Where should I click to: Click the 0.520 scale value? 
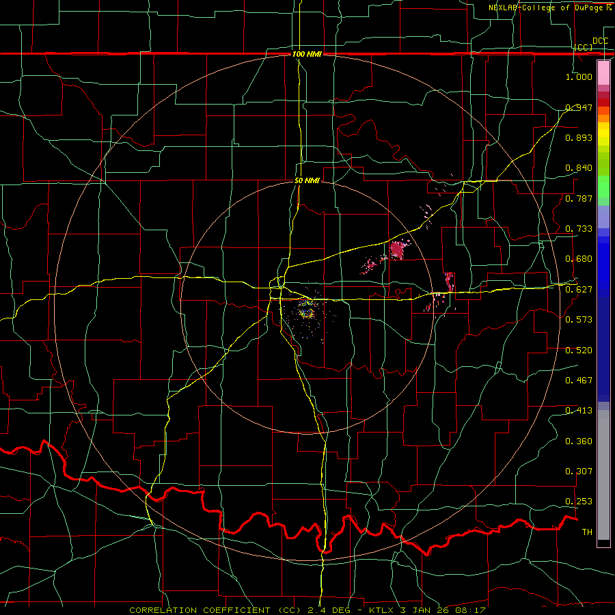(x=579, y=351)
